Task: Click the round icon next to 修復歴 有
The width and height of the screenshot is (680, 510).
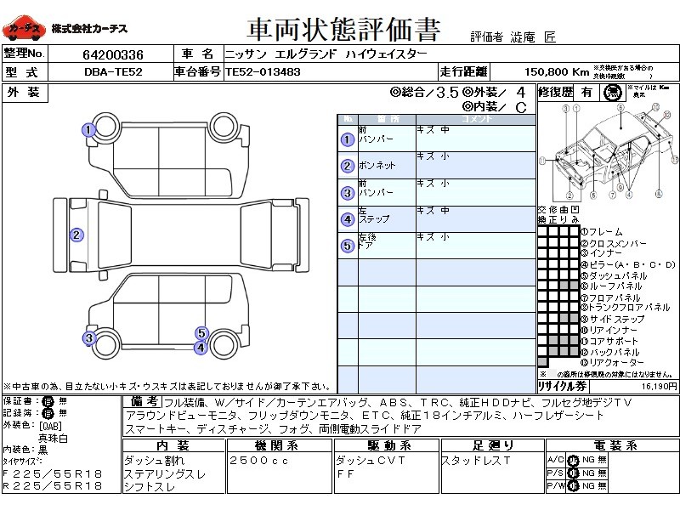Action: pos(610,93)
